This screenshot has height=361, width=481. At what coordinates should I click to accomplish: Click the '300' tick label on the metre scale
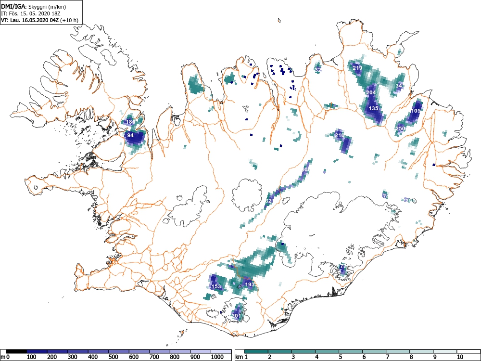pos(73,357)
